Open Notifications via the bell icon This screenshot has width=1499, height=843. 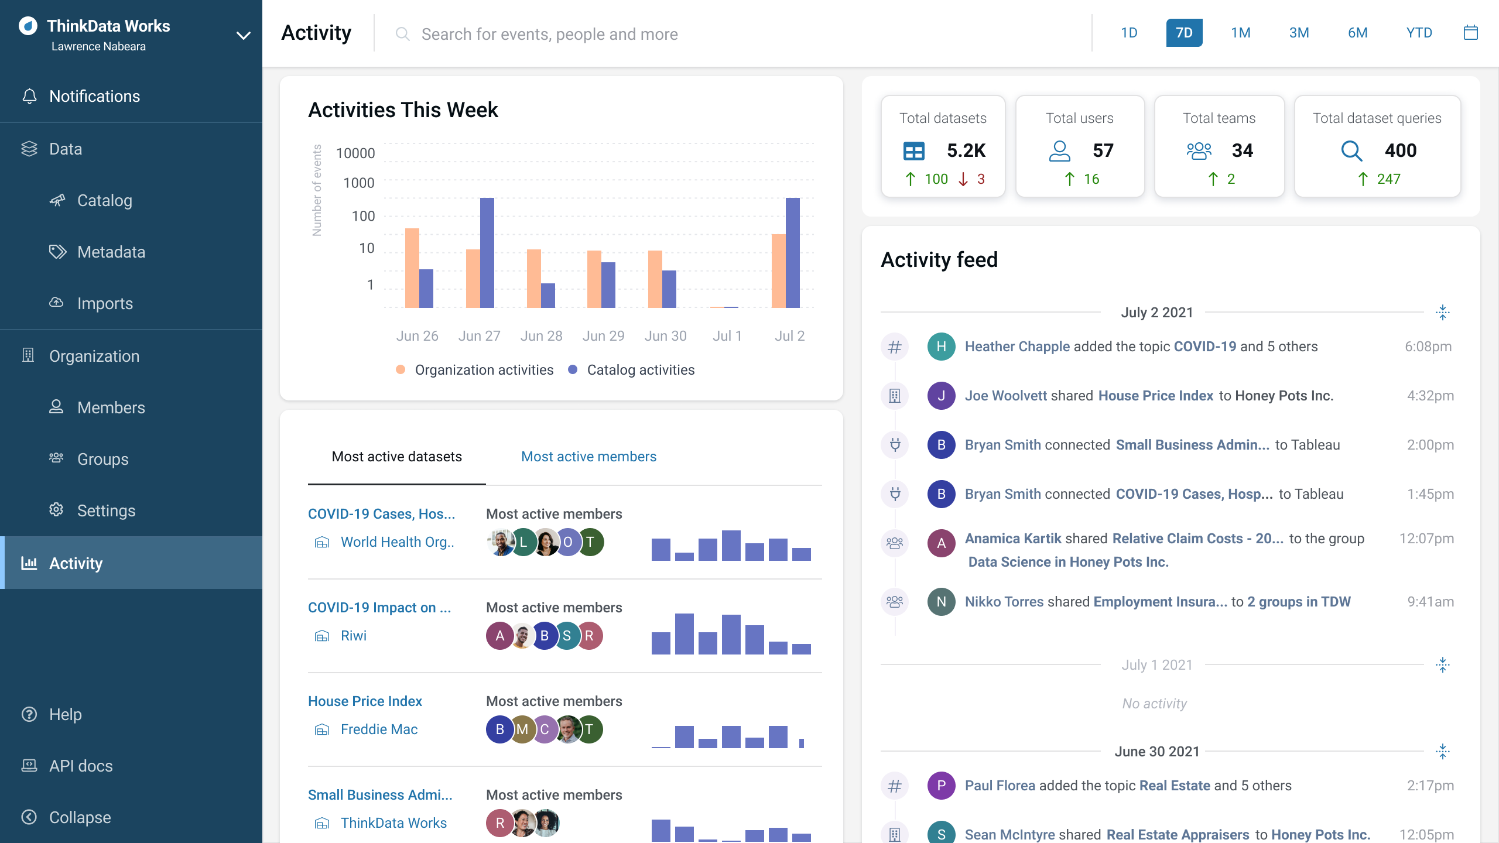click(x=30, y=96)
